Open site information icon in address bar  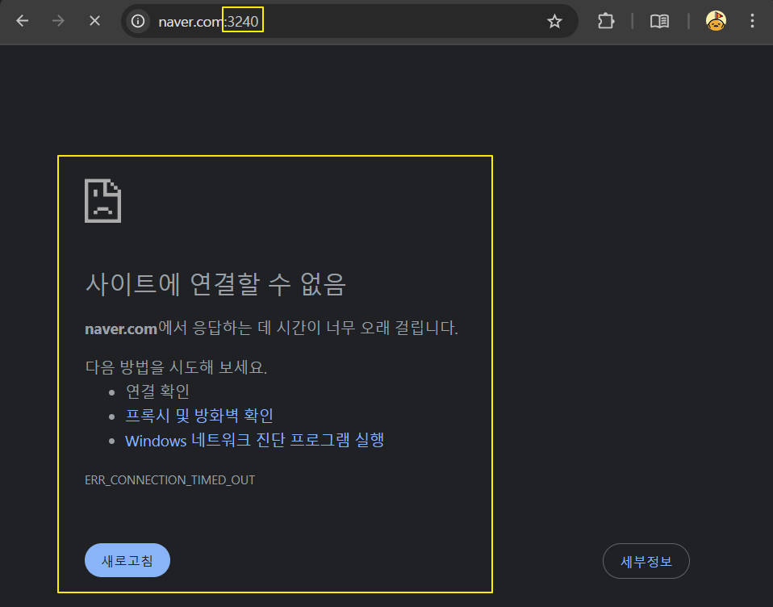(x=138, y=21)
